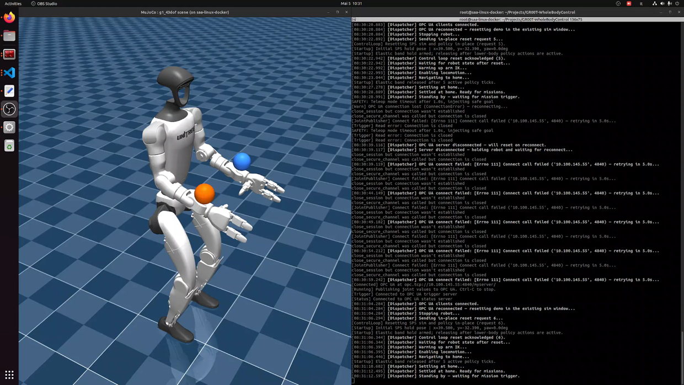Maximize the MuJoCo window
684x385 pixels.
click(x=338, y=12)
